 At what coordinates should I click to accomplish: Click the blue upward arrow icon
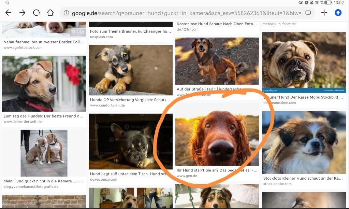point(338,13)
